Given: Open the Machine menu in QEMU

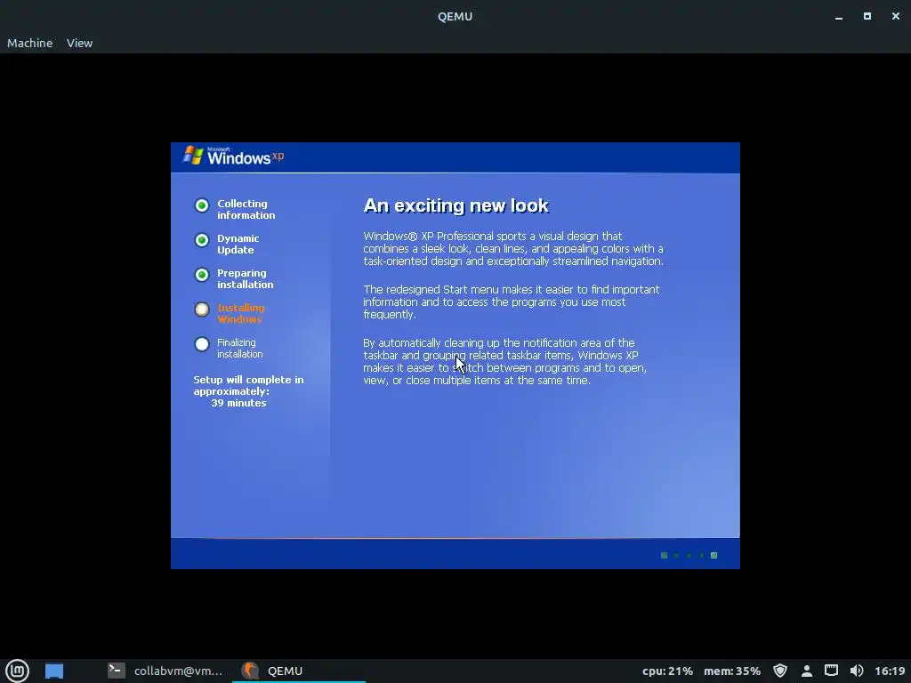Looking at the screenshot, I should tap(29, 43).
